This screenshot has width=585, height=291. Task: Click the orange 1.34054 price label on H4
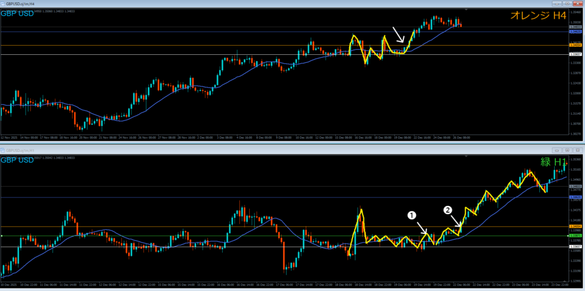575,45
